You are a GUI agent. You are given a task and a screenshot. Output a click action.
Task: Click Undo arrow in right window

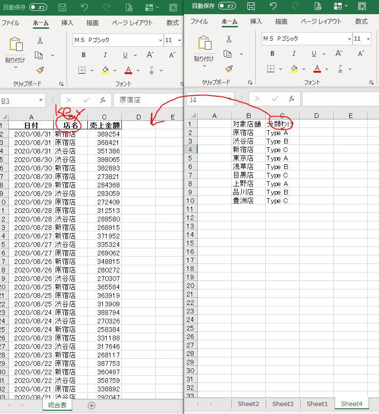[273, 7]
